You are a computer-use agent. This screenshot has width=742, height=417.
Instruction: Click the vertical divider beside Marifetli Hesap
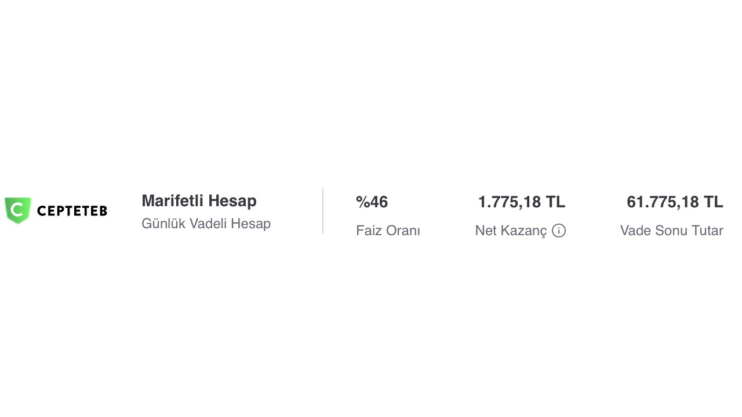coord(323,211)
